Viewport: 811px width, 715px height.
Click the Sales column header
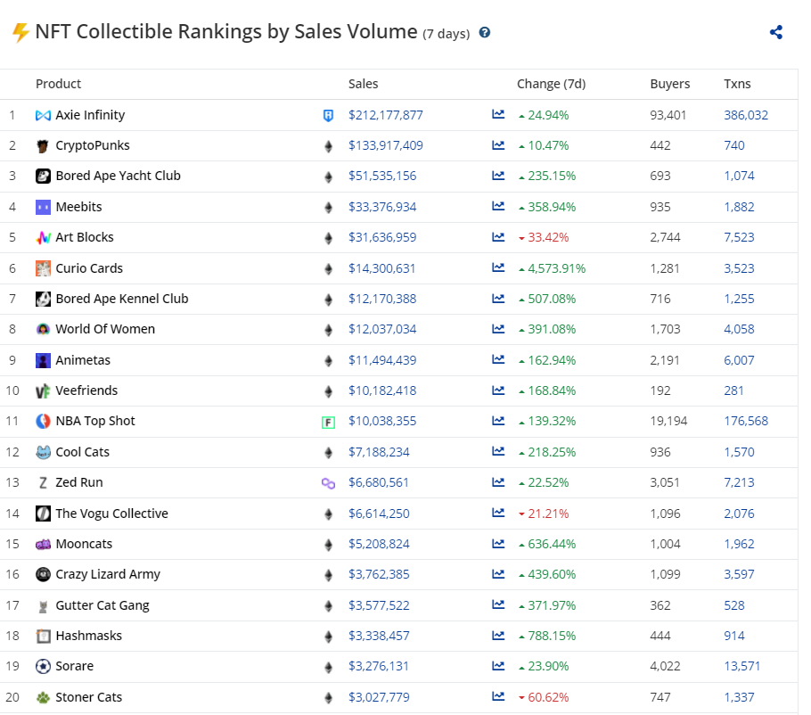363,84
